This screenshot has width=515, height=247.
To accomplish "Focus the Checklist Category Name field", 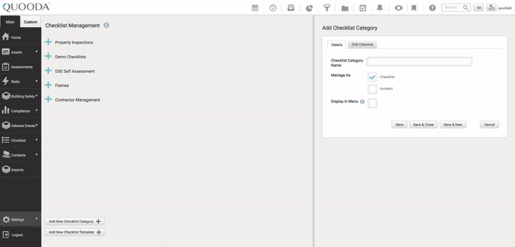I will point(420,62).
